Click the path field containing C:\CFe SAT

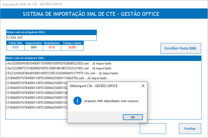pyautogui.click(x=51, y=38)
